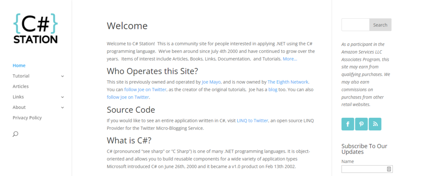
Task: Click the search text box
Action: coord(355,25)
